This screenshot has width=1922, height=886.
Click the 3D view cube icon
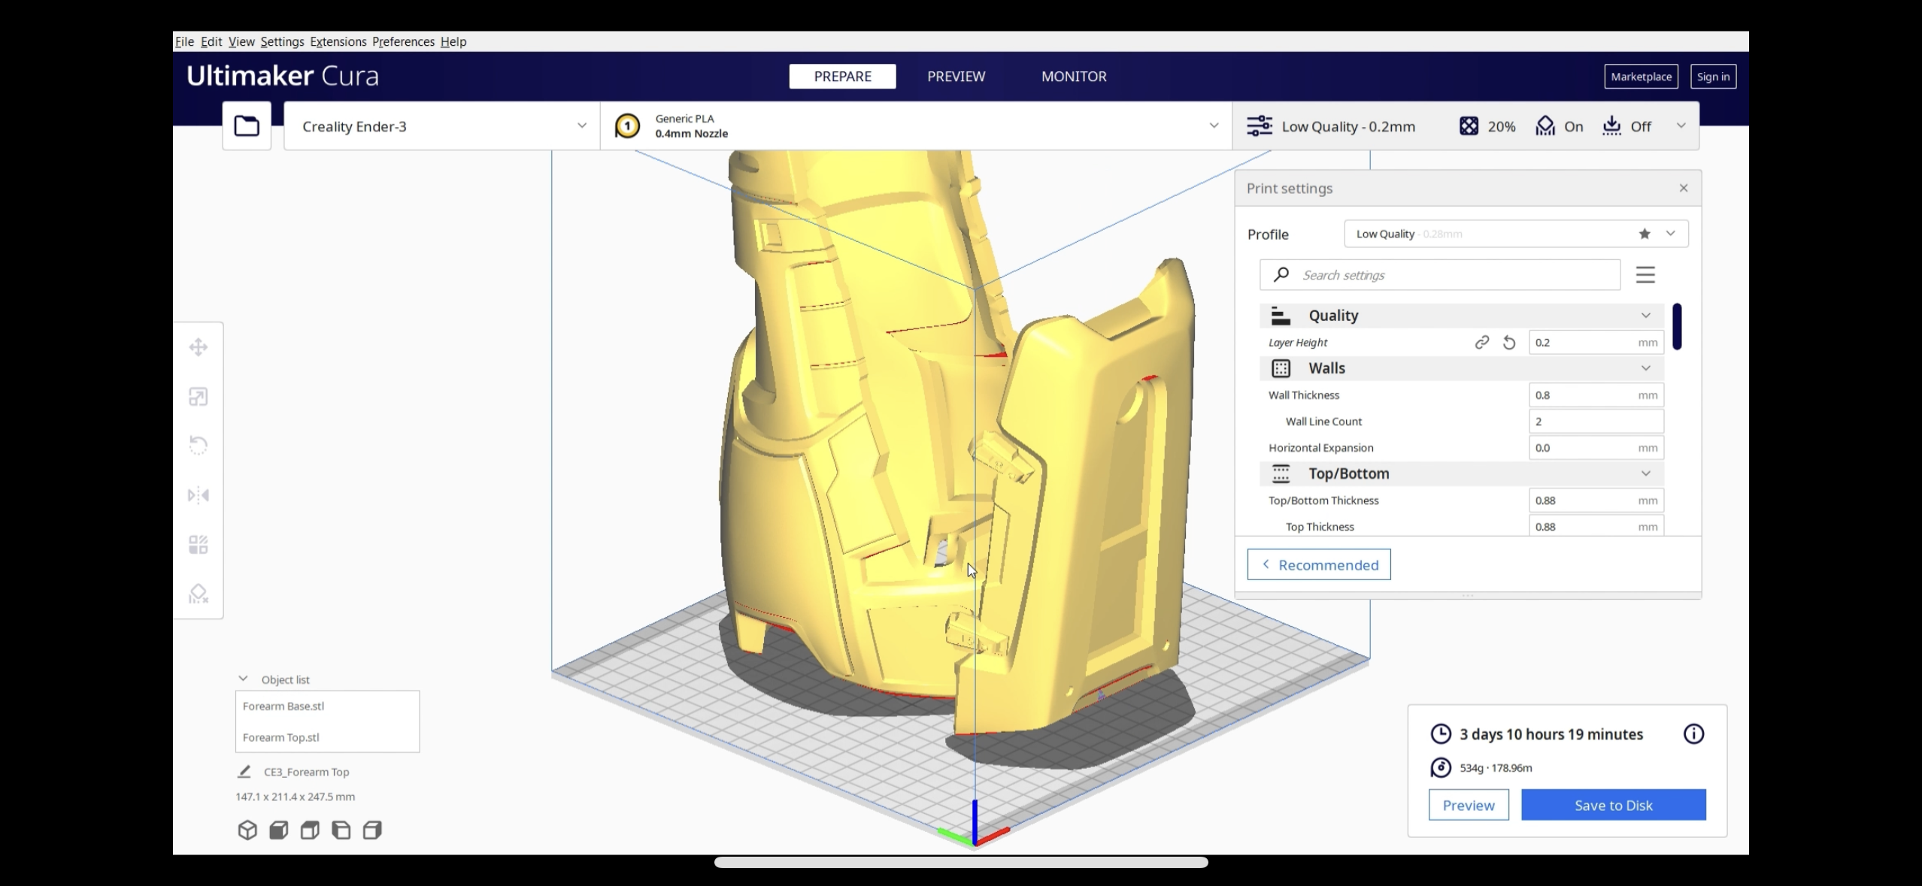pos(247,830)
